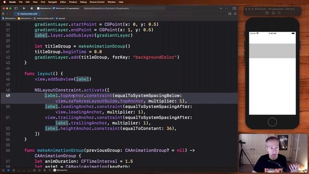
Task: Tap the iPod home button in Simulator
Action: 272,122
